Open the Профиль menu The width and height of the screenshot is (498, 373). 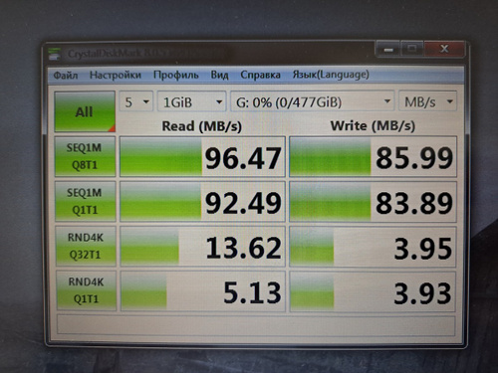click(176, 75)
